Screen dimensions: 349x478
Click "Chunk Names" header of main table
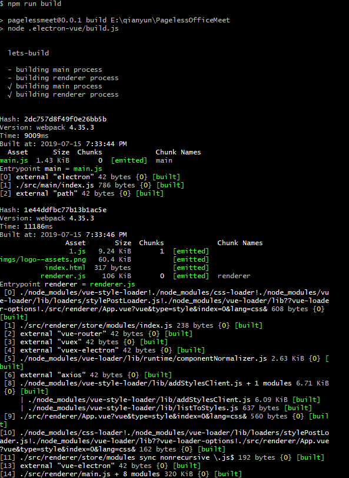click(x=178, y=152)
